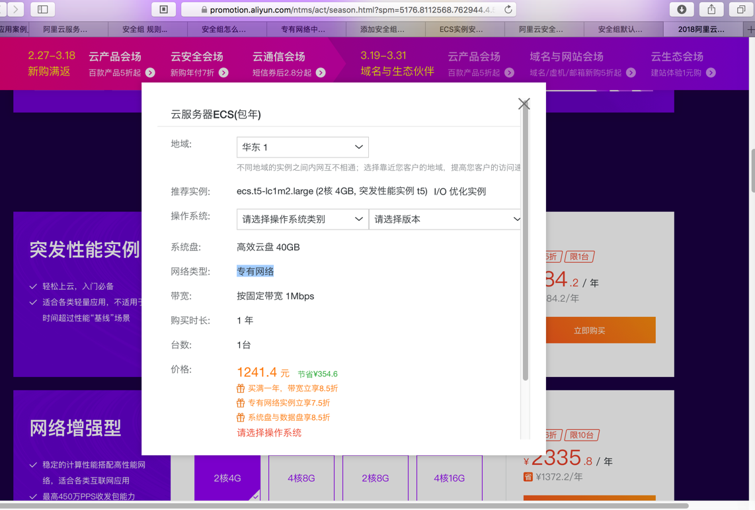Close the ECS purchase dialog
Screen dimensions: 755x510
(524, 104)
